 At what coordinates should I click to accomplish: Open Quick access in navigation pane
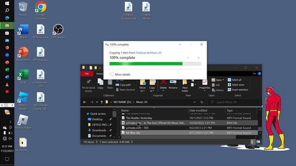96,114
